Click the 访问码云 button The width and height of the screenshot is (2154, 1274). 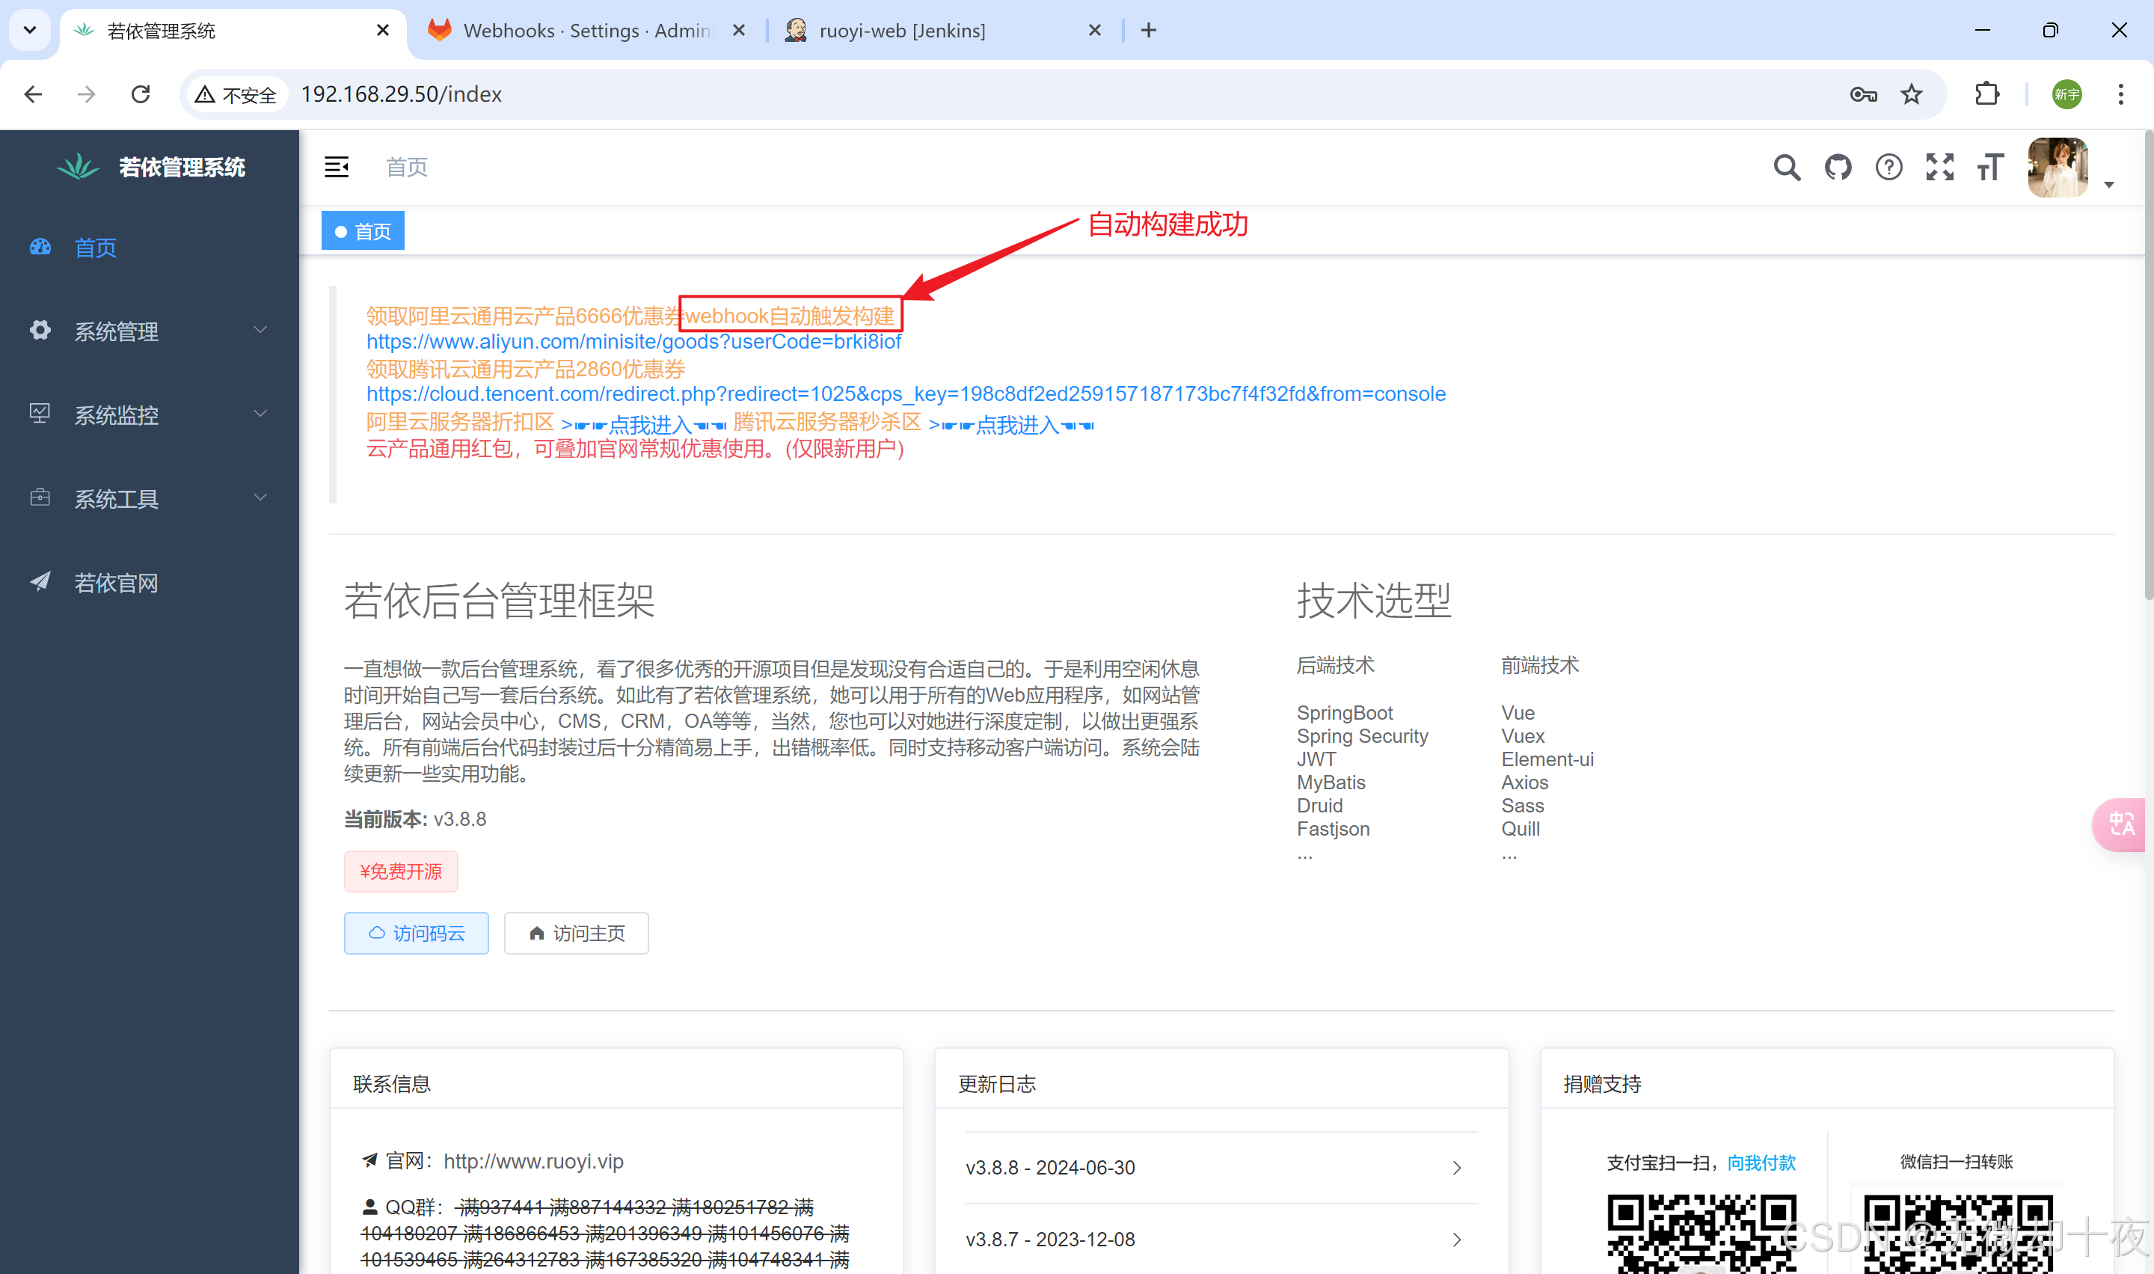point(416,933)
